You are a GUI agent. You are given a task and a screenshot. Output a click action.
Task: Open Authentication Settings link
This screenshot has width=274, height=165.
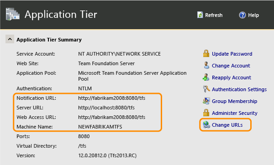239,89
